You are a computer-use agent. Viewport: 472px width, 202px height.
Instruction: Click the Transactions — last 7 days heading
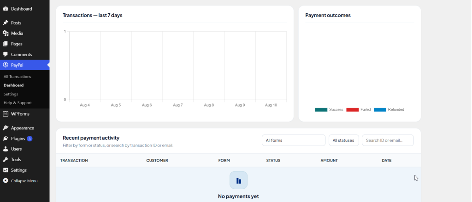coord(92,15)
